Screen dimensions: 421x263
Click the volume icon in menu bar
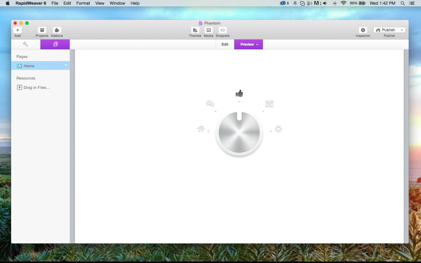325,3
